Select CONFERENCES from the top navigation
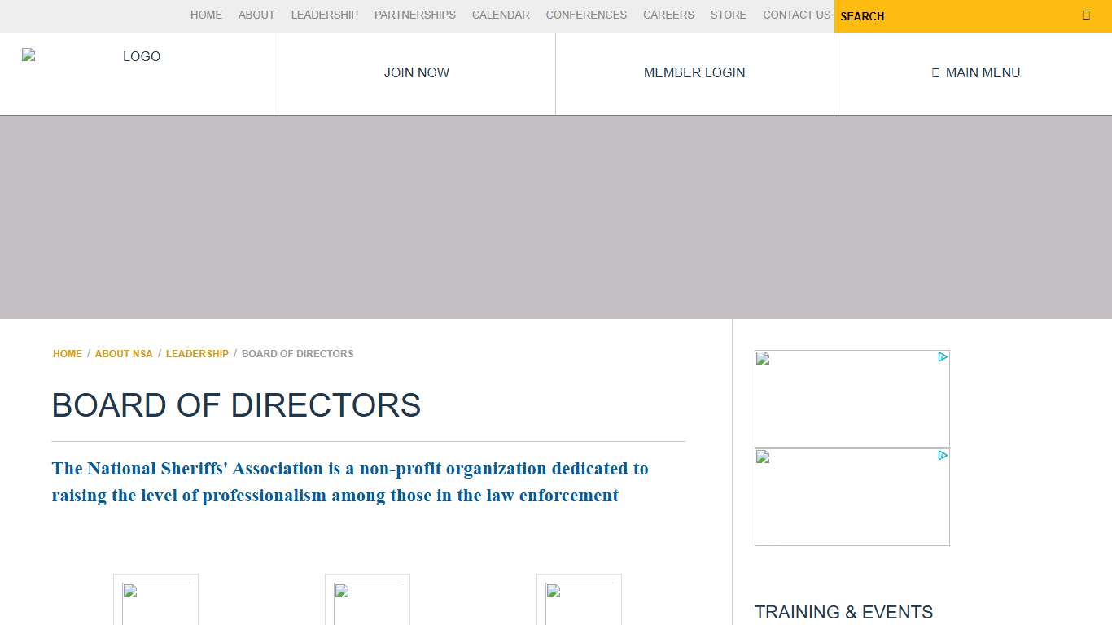The height and width of the screenshot is (625, 1112). point(586,15)
